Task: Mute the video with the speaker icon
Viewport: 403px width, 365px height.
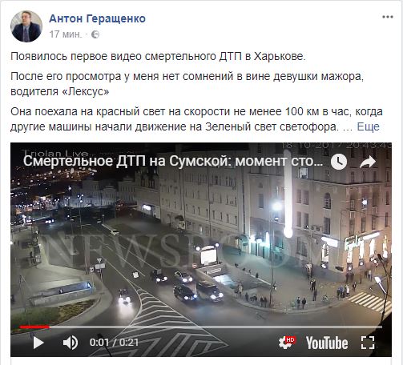Action: tap(71, 343)
